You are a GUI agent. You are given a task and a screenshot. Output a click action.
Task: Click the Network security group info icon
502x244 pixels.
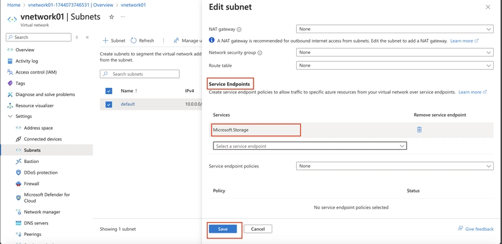(260, 53)
